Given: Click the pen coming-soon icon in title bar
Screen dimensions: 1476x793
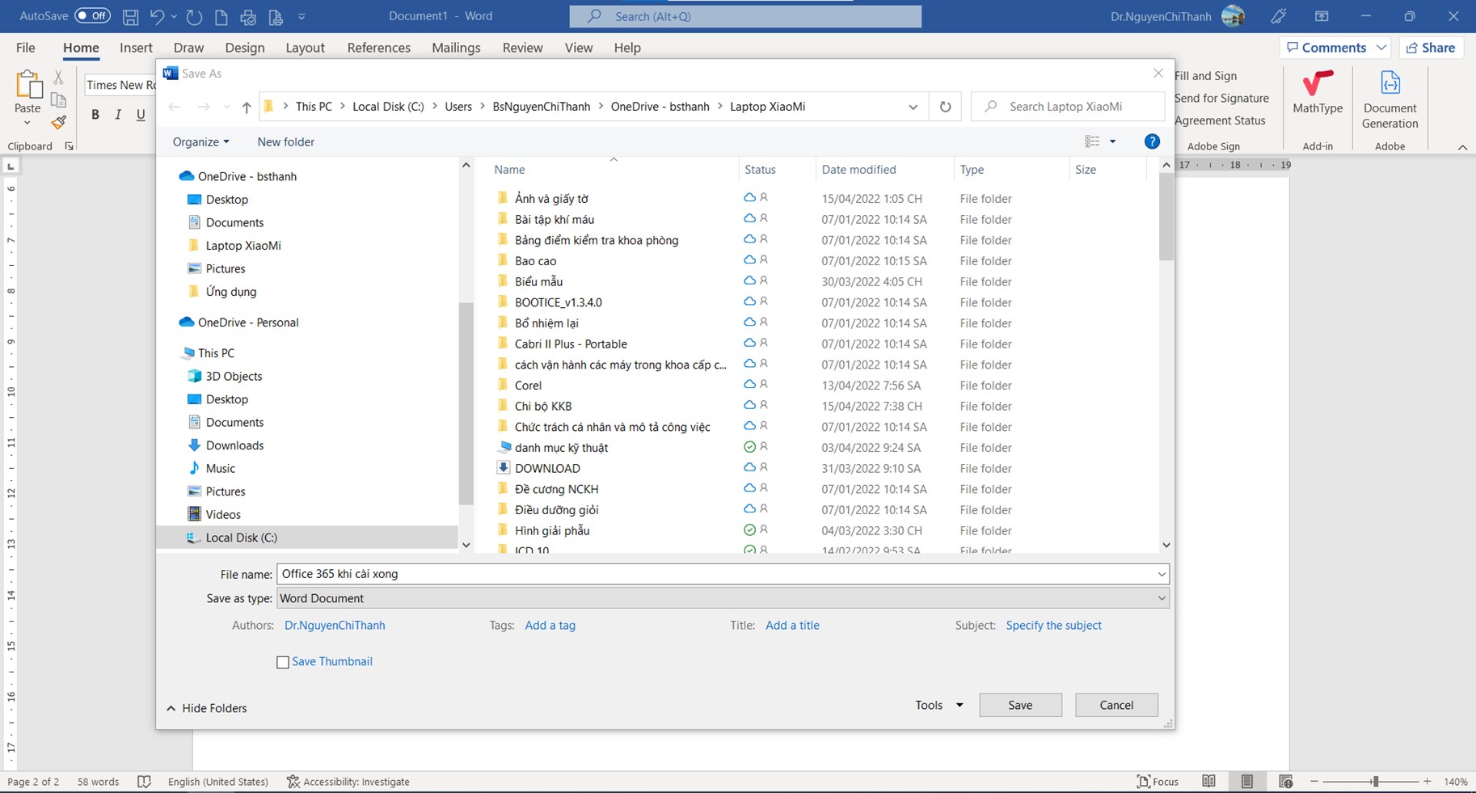Looking at the screenshot, I should coord(1278,16).
